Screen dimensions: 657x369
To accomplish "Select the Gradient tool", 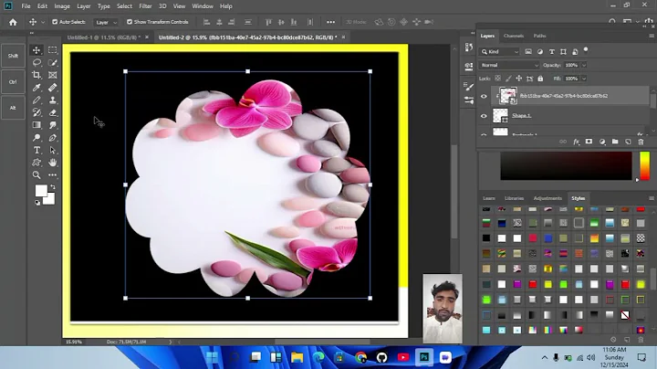I will tap(36, 125).
